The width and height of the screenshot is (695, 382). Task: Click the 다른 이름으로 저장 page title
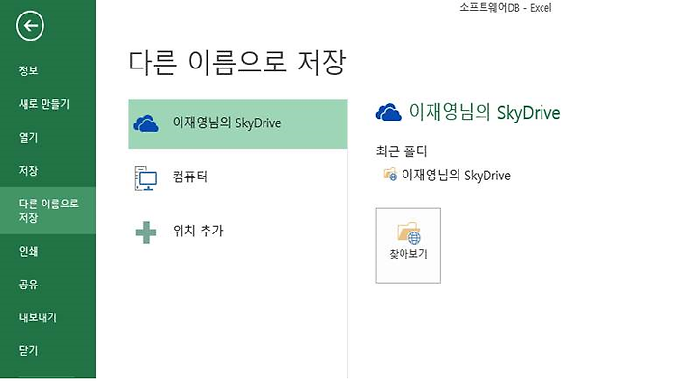(x=236, y=62)
